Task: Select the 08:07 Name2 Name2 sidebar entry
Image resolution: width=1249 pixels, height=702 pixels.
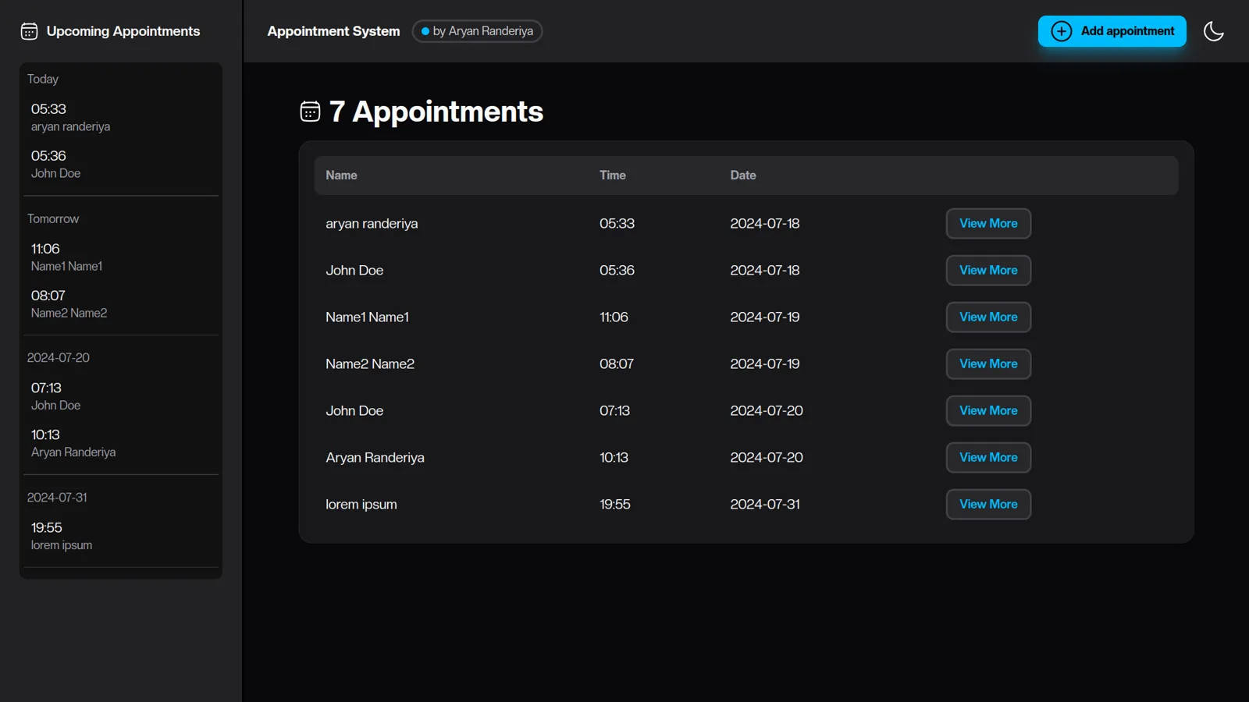Action: [x=121, y=303]
